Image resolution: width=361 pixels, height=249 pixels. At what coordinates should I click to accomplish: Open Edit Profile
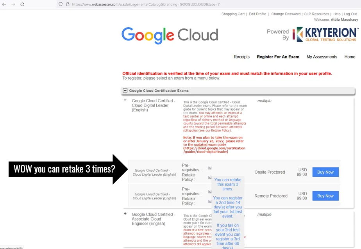coord(257,14)
